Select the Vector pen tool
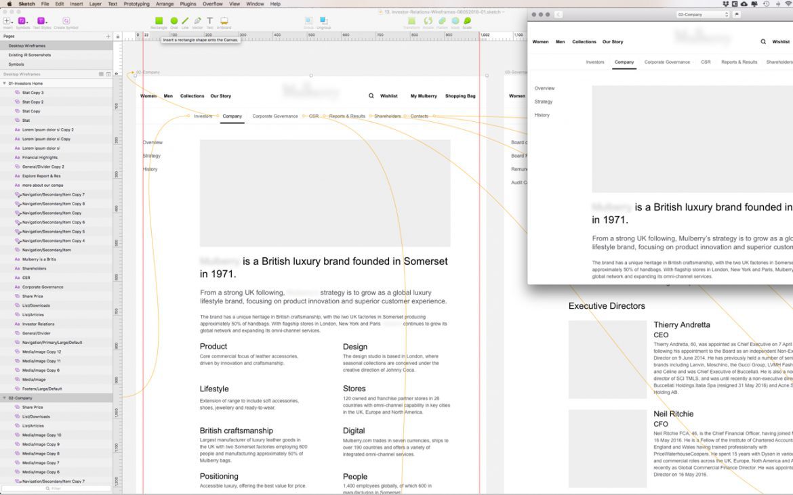This screenshot has height=495, width=793. 197,21
